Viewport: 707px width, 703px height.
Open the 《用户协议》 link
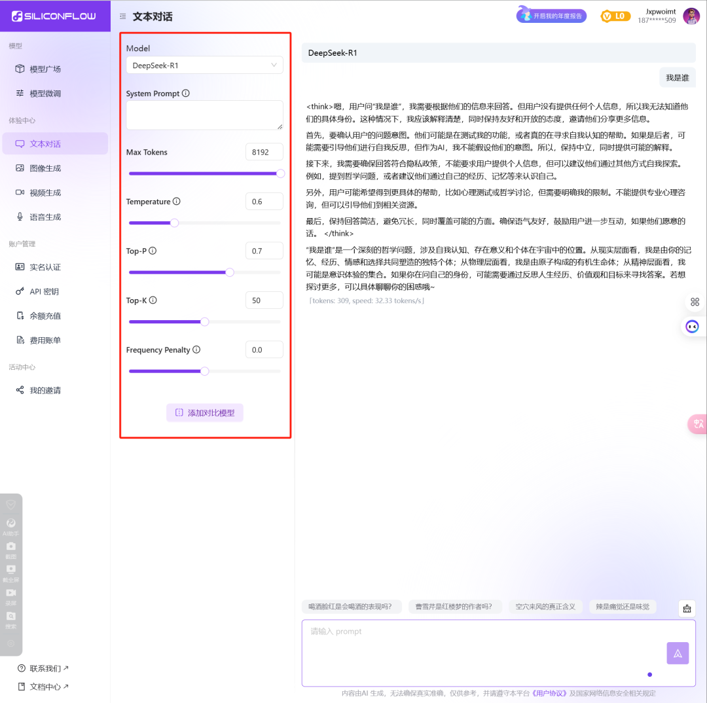tap(549, 693)
